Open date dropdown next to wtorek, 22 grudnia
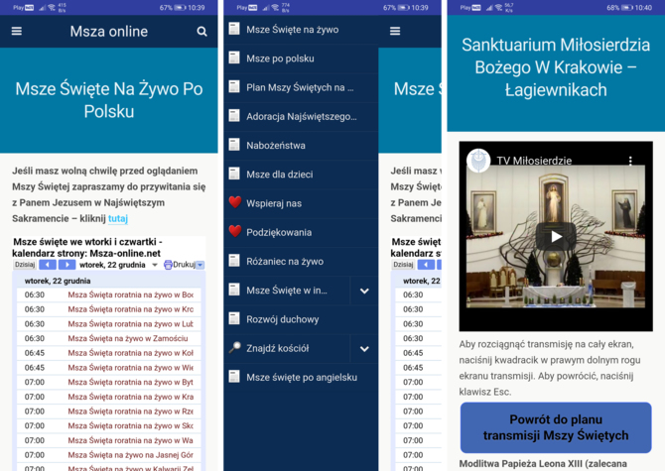This screenshot has width=665, height=471. [x=155, y=265]
